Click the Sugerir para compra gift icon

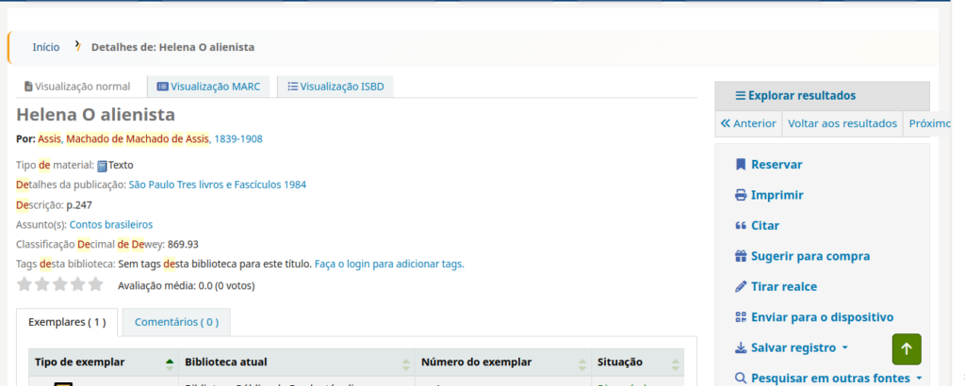click(741, 256)
